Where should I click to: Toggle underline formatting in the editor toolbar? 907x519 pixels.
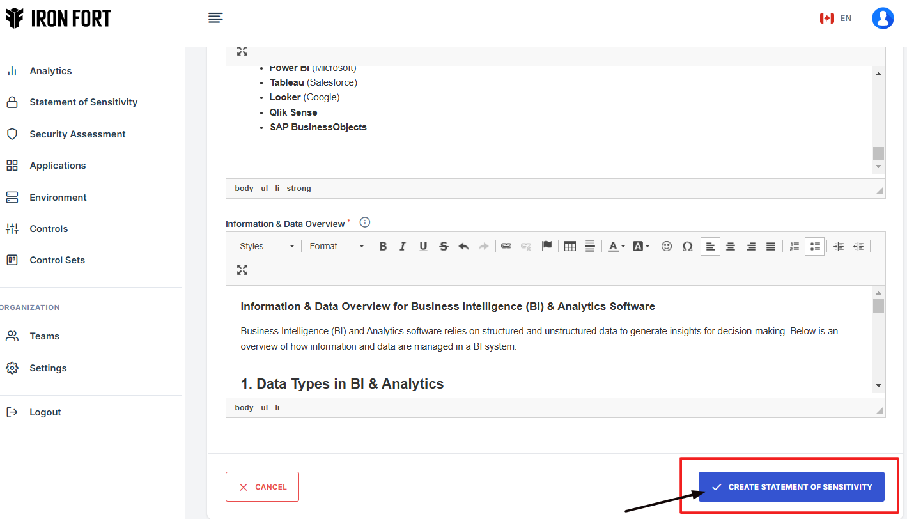click(x=423, y=246)
